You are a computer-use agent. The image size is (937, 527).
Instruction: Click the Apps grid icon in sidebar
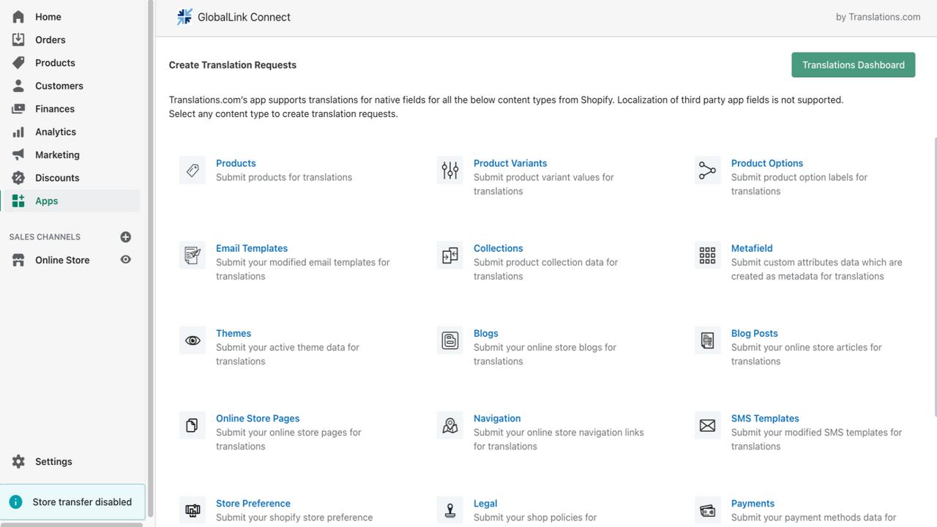click(18, 201)
